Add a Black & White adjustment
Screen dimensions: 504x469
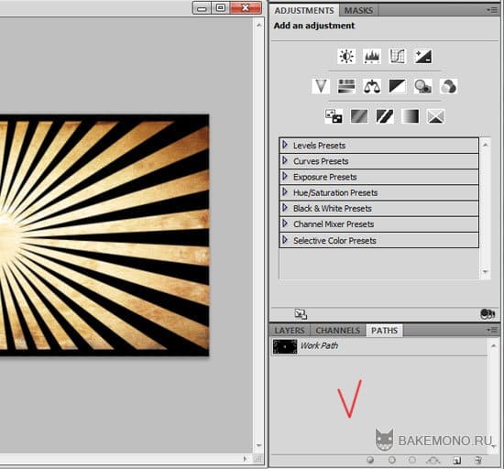398,86
